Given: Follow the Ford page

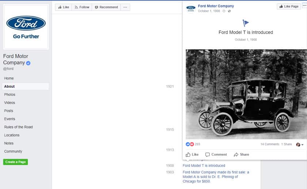Looking at the screenshot, I should [x=82, y=7].
